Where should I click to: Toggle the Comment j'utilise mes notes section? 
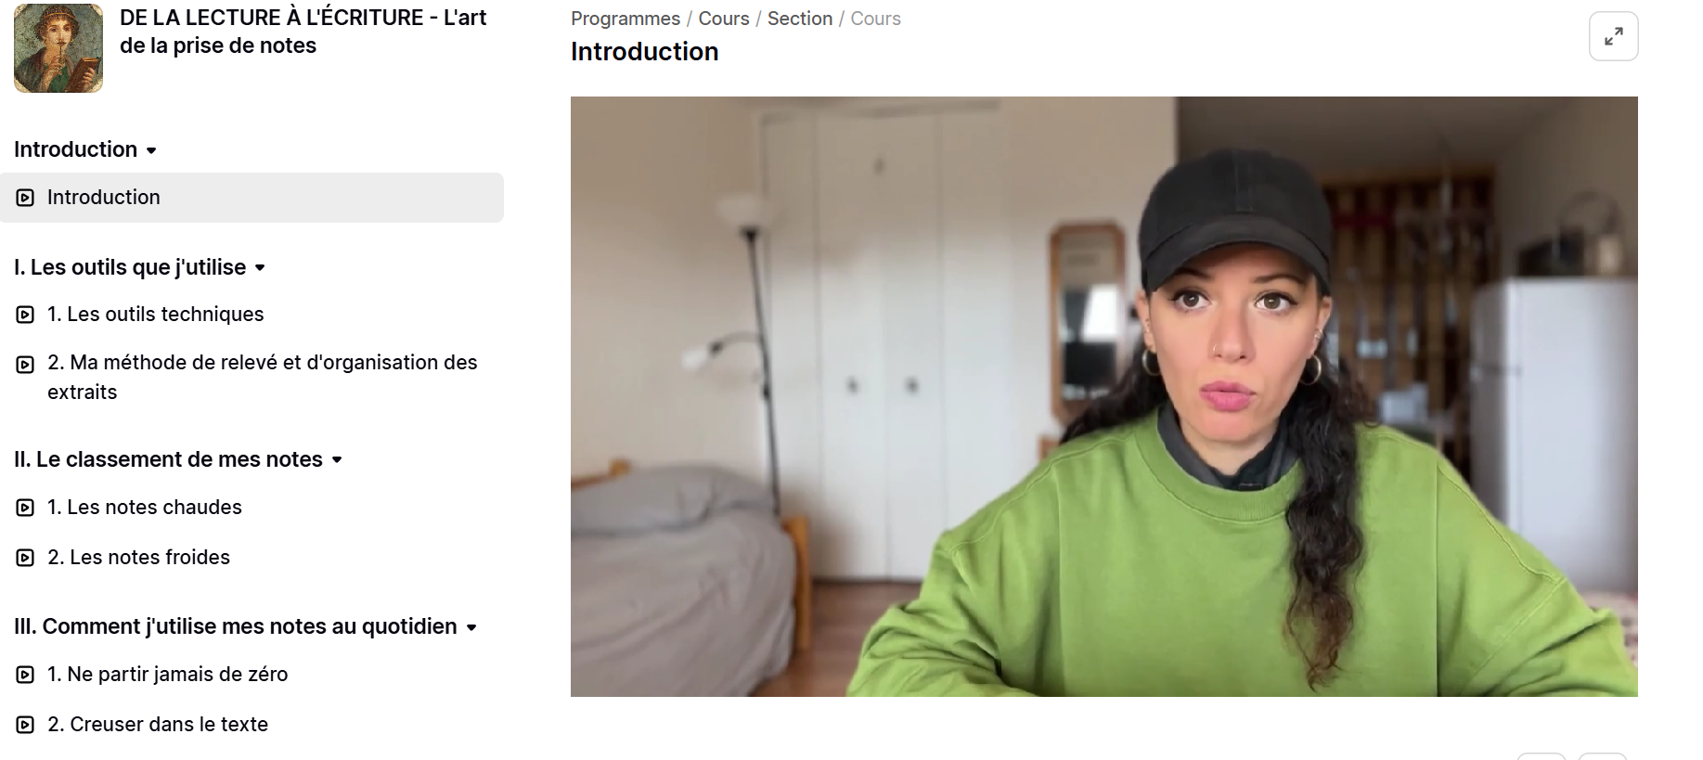tap(471, 628)
